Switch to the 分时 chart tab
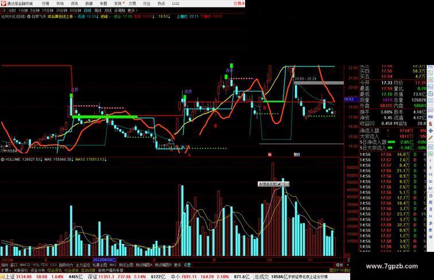The image size is (434, 280). click(x=12, y=10)
